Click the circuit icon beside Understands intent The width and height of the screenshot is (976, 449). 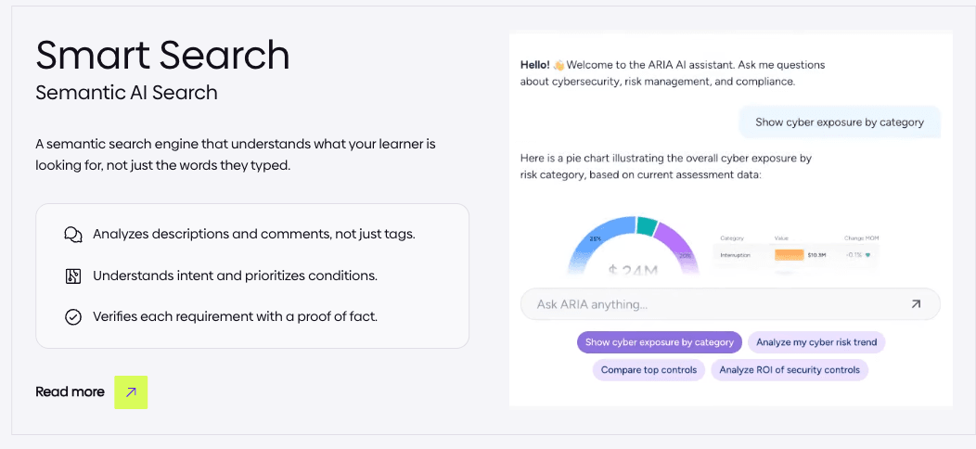73,276
